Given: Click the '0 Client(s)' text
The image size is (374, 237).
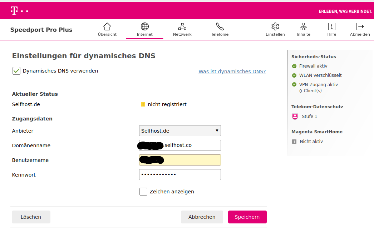Looking at the screenshot, I should click(310, 91).
